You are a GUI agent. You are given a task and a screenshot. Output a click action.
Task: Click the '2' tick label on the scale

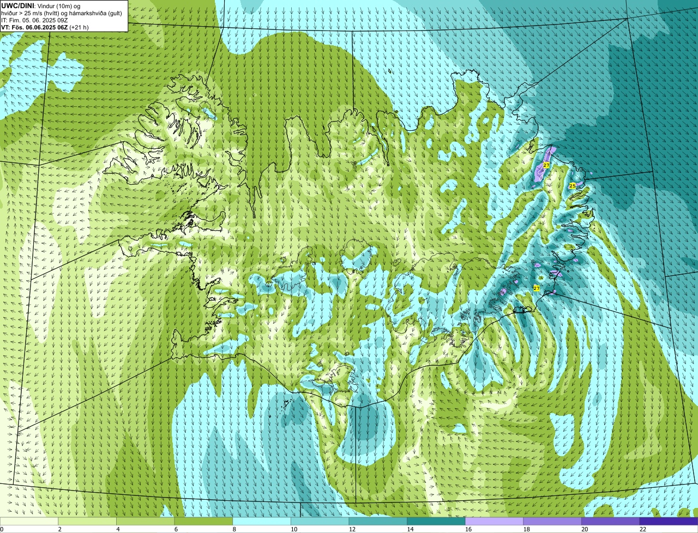59,529
